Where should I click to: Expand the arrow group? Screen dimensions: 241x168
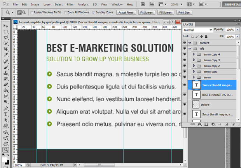point(194,77)
